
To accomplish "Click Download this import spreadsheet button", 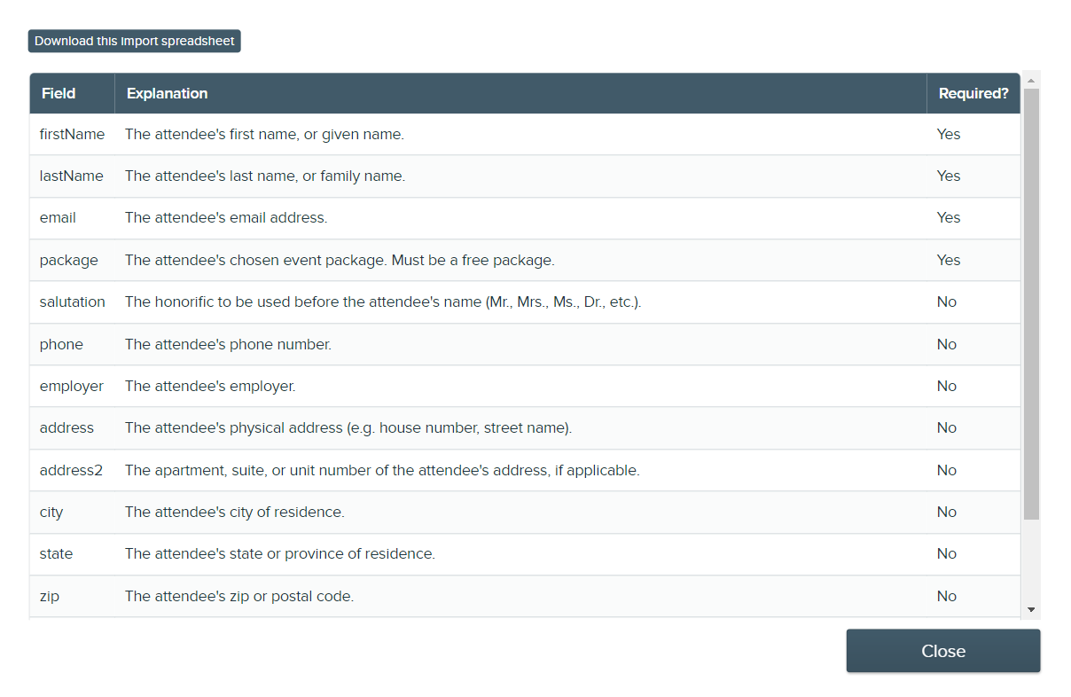I will [135, 41].
